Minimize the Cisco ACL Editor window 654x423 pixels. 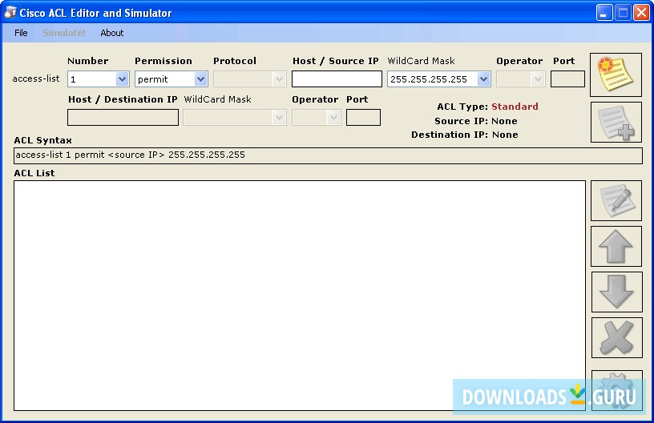tap(604, 13)
